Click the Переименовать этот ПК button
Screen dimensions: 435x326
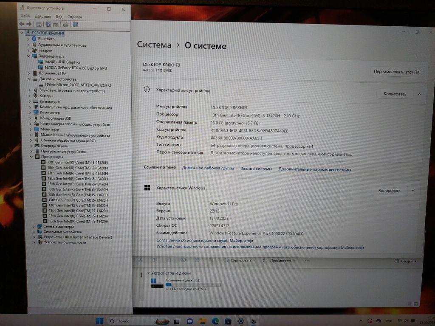coord(396,72)
